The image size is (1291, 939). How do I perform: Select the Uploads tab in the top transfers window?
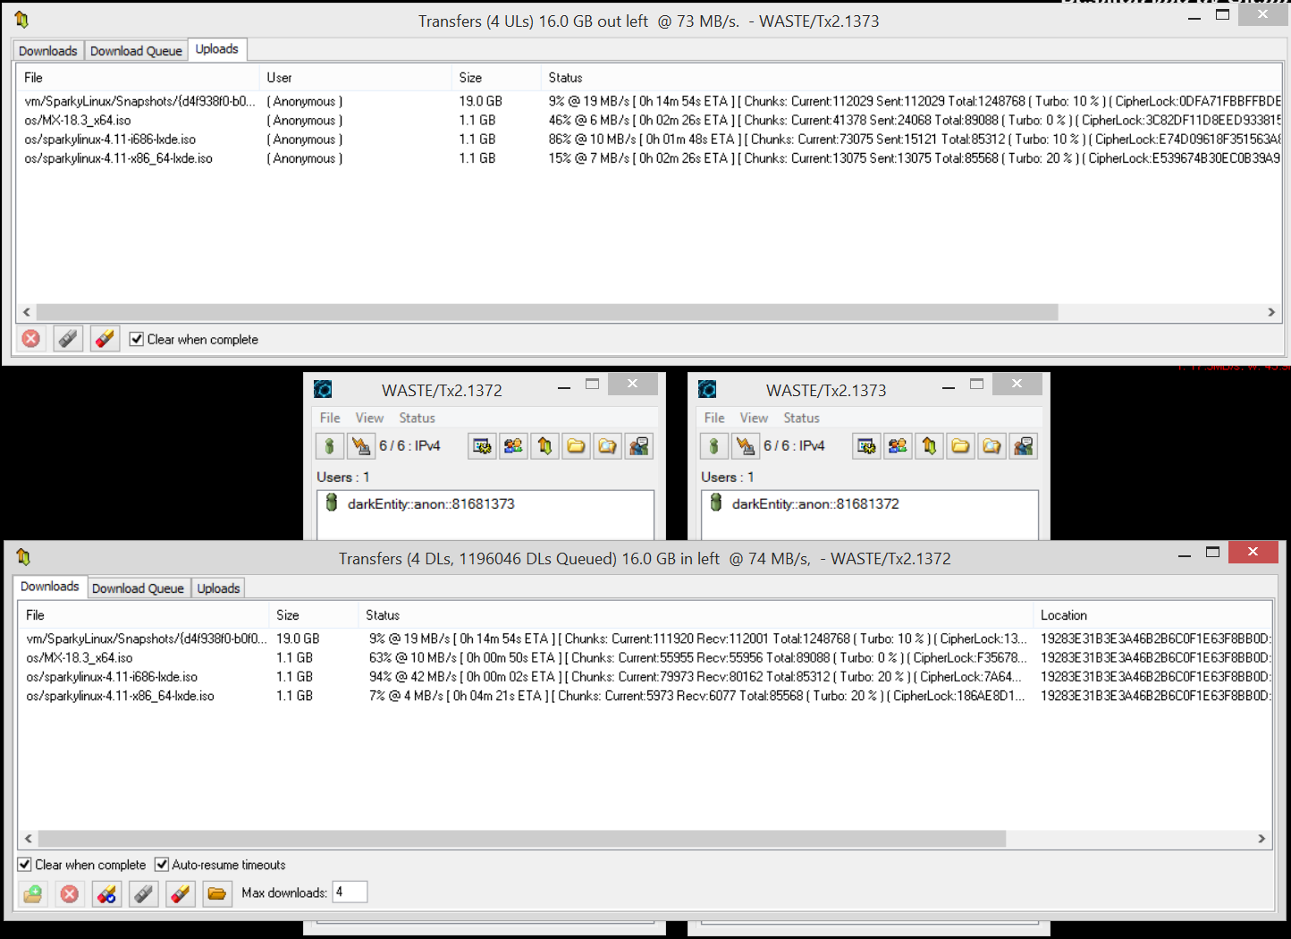217,49
